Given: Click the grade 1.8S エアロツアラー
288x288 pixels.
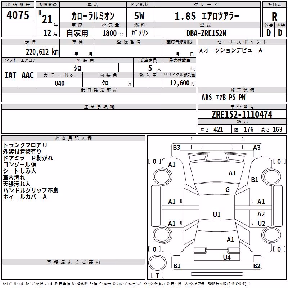Looking at the screenshot, I should [x=207, y=16].
